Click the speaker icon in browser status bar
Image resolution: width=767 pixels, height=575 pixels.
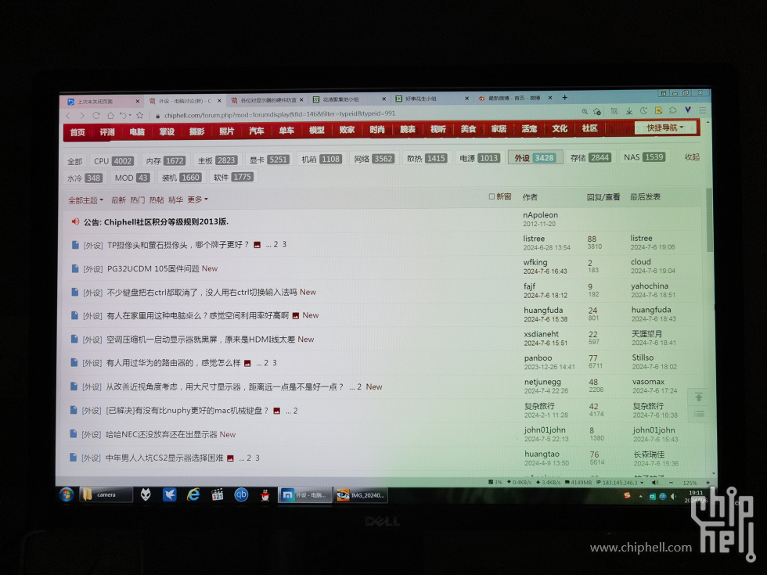point(655,483)
